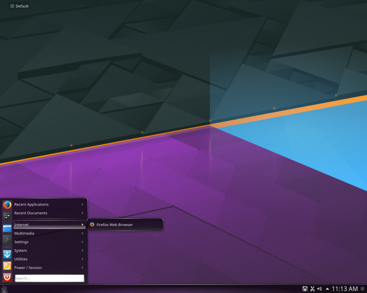Close the application launcher via its panel button
Image resolution: width=367 pixels, height=293 pixels.
(4, 289)
